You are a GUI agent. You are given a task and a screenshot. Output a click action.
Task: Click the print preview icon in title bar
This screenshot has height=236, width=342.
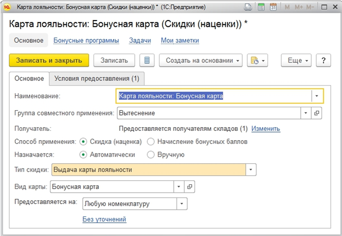[x=248, y=8]
